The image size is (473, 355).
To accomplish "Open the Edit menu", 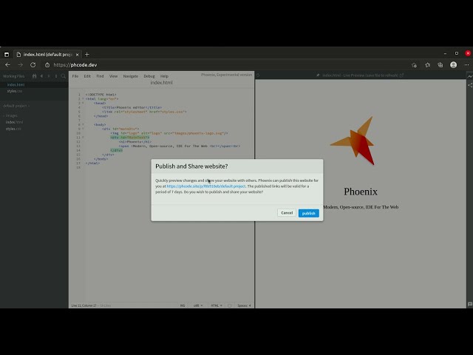I will 87,76.
